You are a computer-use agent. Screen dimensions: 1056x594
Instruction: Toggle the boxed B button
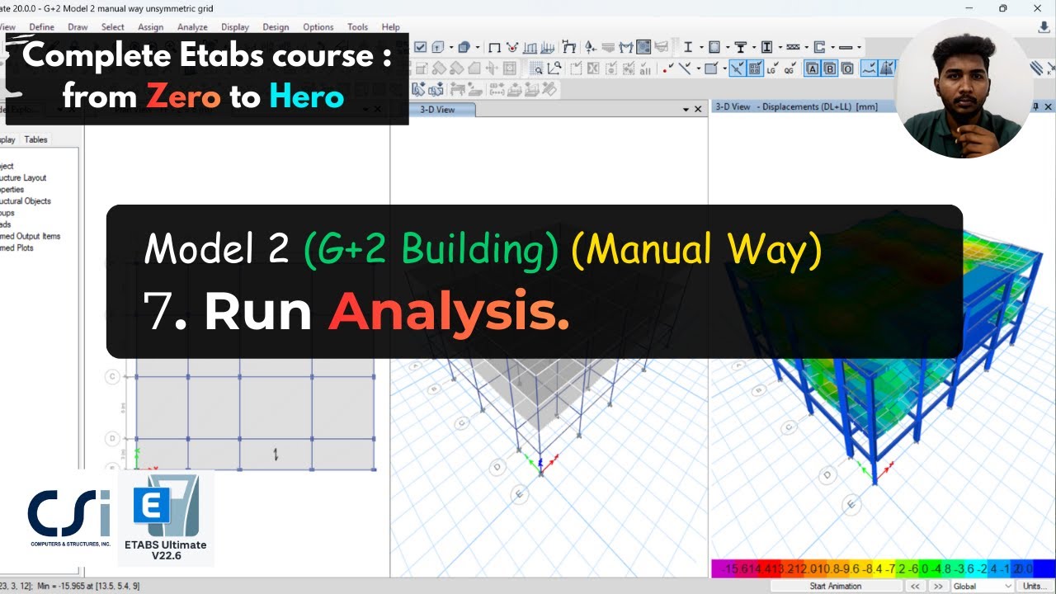coord(830,68)
